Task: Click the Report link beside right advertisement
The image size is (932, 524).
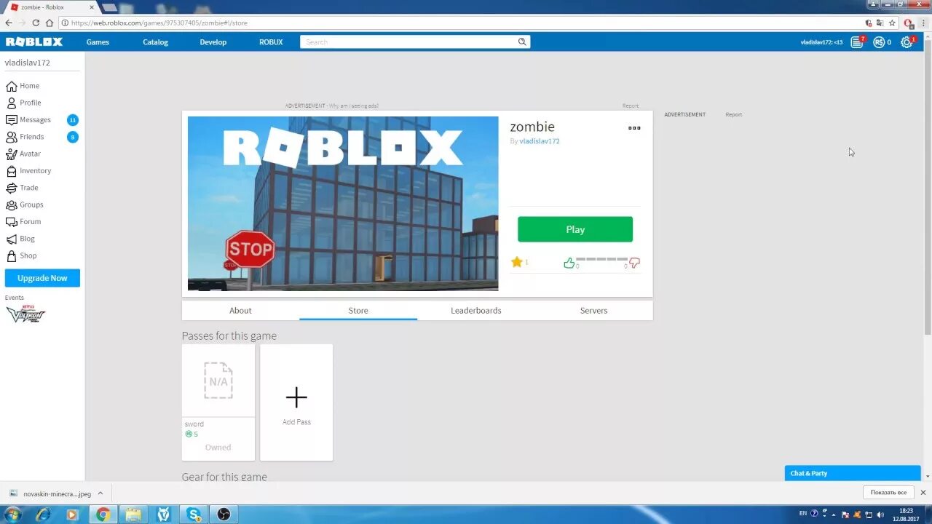Action: [733, 114]
